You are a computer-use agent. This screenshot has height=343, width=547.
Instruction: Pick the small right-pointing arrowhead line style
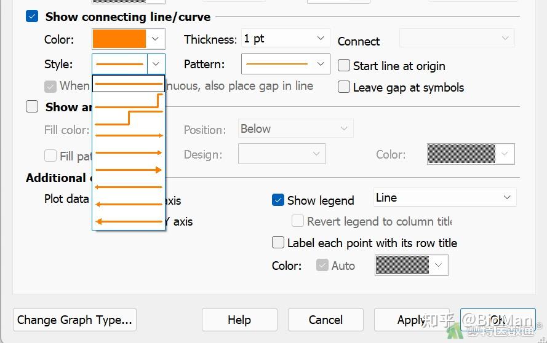coord(129,135)
